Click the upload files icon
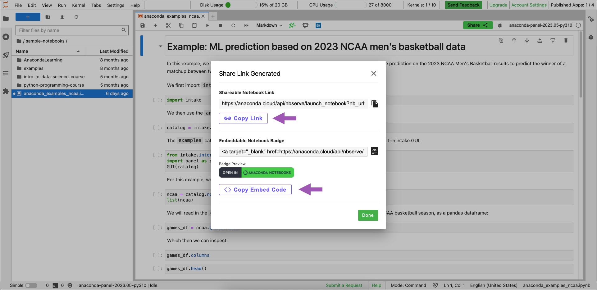 click(x=62, y=17)
